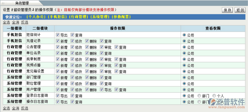Jump to the [手机短信] quick-locate link
Image resolution: width=248 pixels, height=112 pixels.
pyautogui.click(x=57, y=17)
